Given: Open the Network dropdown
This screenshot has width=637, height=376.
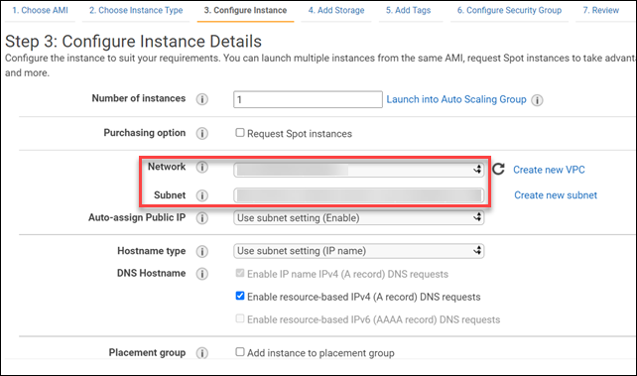Looking at the screenshot, I should pos(359,170).
